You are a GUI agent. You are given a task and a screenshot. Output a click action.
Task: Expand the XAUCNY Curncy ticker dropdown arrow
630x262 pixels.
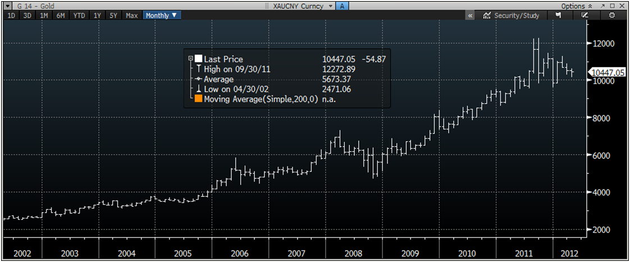[330, 6]
